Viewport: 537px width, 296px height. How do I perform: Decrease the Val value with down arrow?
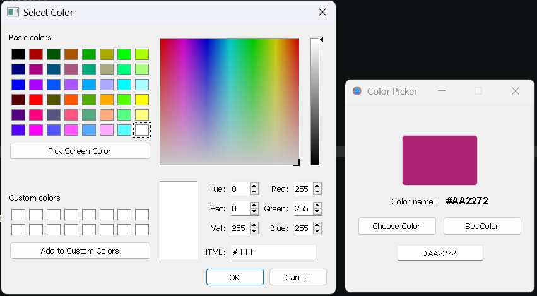[254, 231]
